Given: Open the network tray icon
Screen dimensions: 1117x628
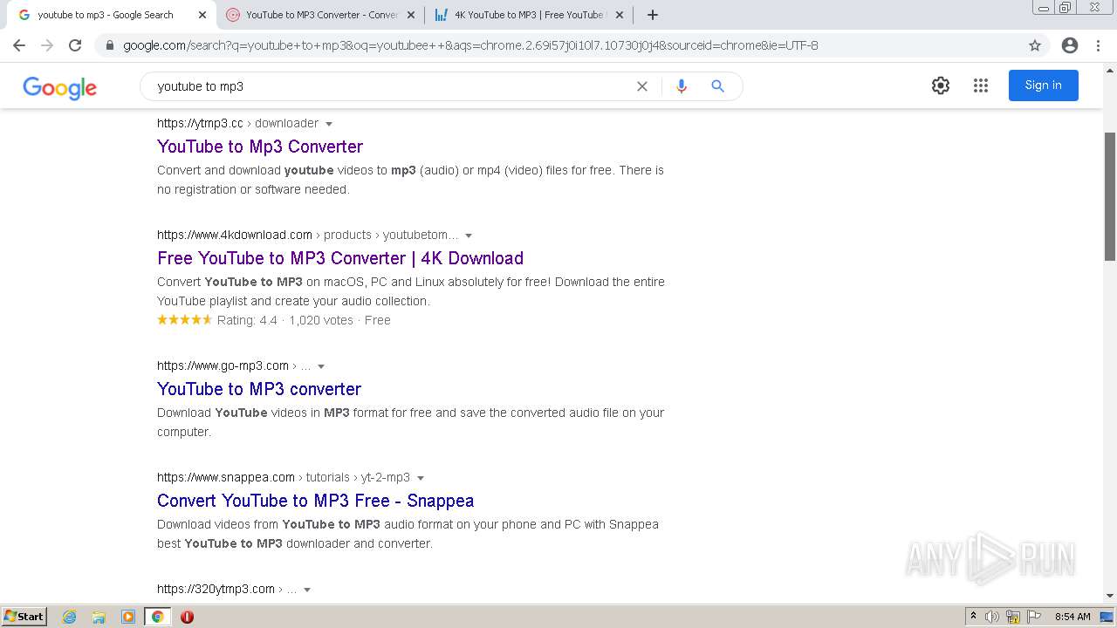Looking at the screenshot, I should point(1013,617).
